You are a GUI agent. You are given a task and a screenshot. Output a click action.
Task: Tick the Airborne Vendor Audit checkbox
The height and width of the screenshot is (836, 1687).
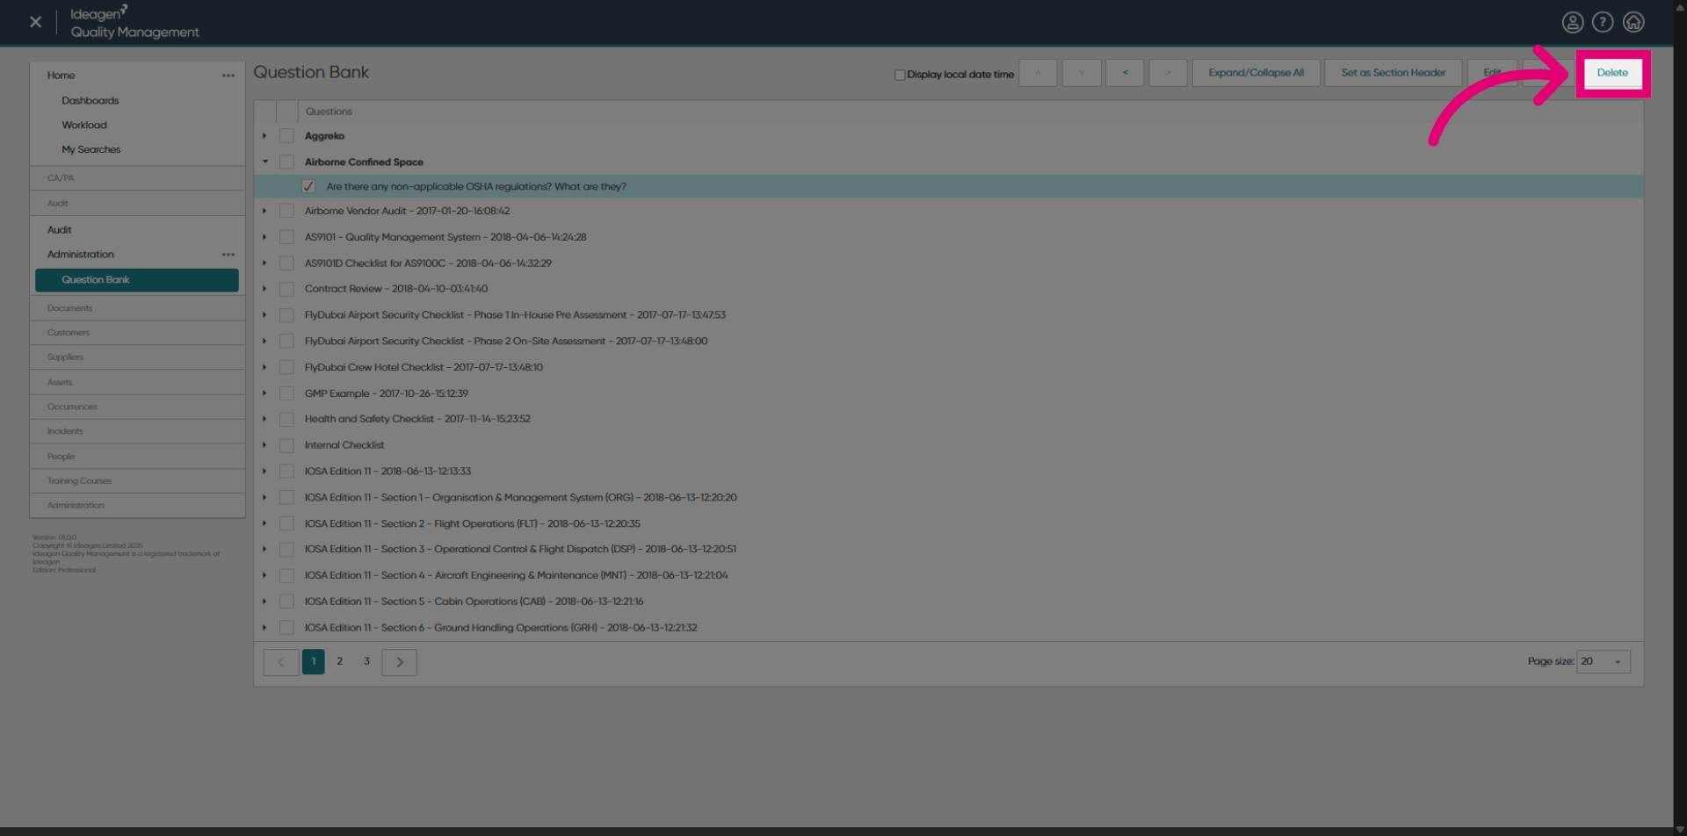(286, 211)
